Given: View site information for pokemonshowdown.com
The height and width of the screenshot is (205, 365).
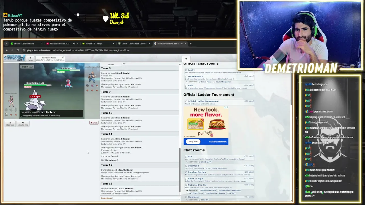Looking at the screenshot, I should click(24, 50).
